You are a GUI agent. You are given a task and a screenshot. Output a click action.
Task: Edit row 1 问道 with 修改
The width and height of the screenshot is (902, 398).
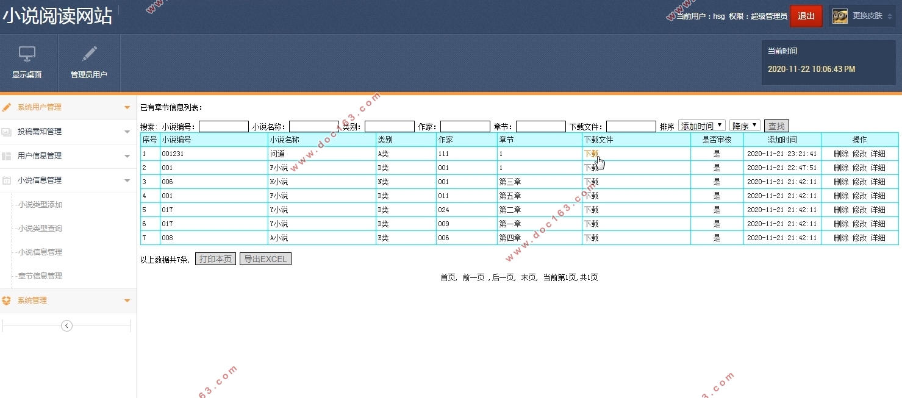[859, 154]
